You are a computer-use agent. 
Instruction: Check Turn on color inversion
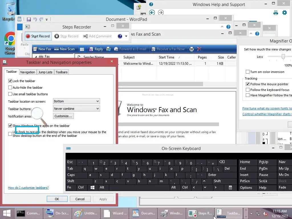pyautogui.click(x=248, y=72)
